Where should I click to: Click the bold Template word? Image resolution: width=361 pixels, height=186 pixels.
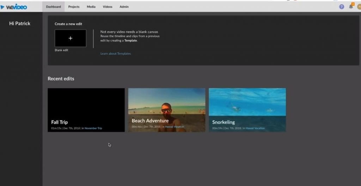tap(131, 41)
